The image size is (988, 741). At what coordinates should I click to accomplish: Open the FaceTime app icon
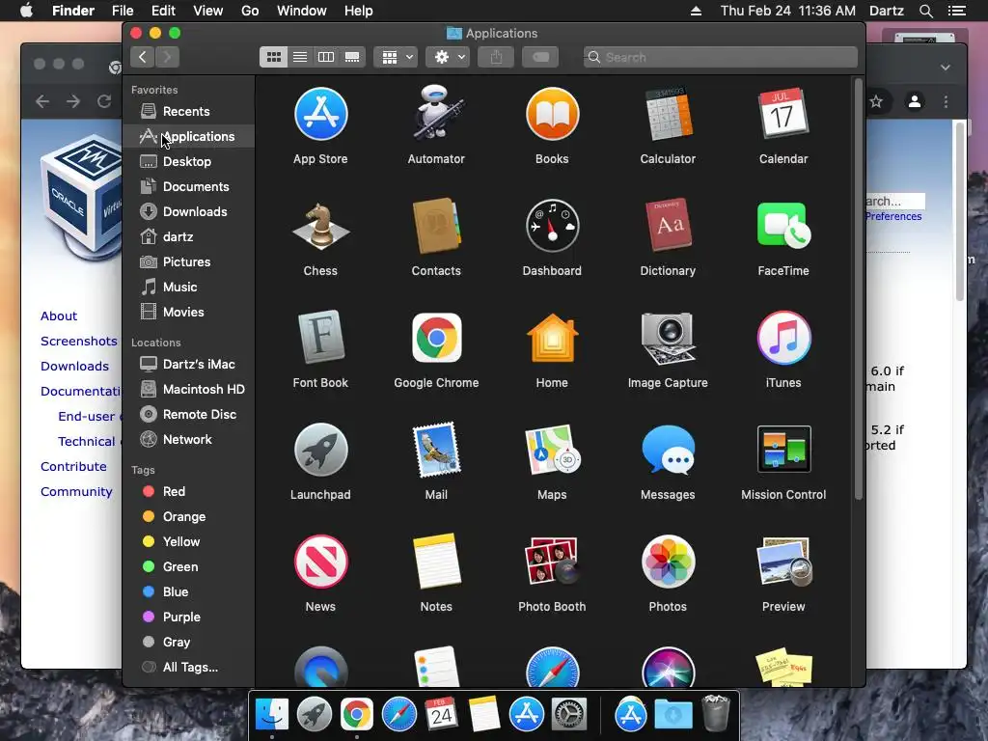pos(783,226)
